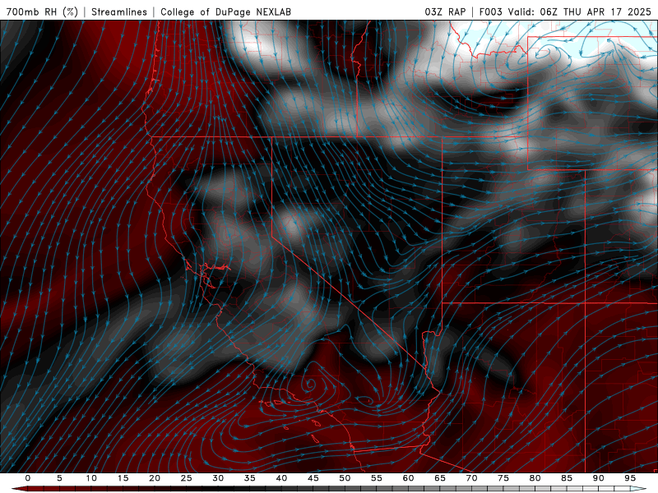Click the "College of DuPage NEXLAB" text
Viewport: 658px width, 493px height.
[x=225, y=12]
